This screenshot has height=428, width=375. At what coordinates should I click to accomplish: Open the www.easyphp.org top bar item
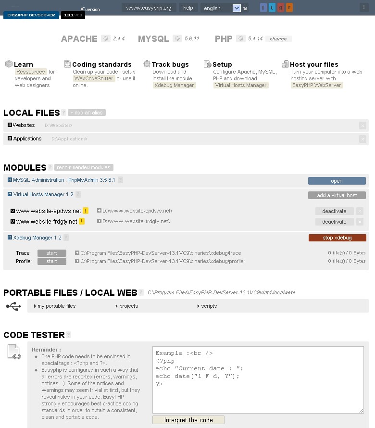(149, 8)
